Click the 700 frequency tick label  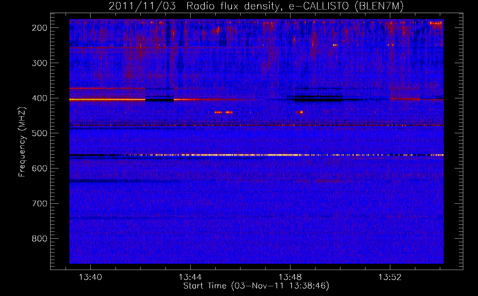click(40, 204)
